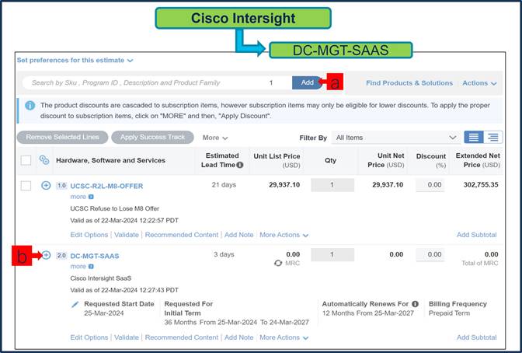Viewport: 522px width, 353px height.
Task: Click Discount field of UCSC-R2L-M8-OFFER row
Action: tap(430, 185)
